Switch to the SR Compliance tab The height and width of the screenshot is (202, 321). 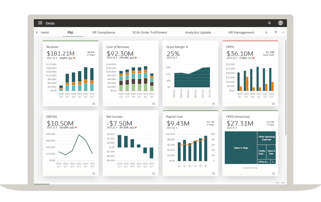pyautogui.click(x=103, y=32)
